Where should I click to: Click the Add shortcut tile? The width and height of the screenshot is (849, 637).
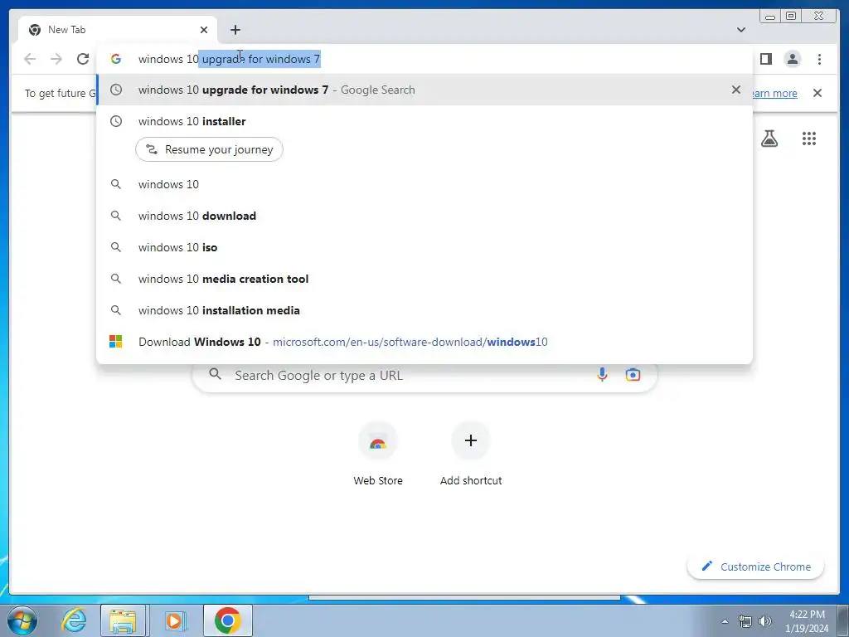click(x=471, y=454)
